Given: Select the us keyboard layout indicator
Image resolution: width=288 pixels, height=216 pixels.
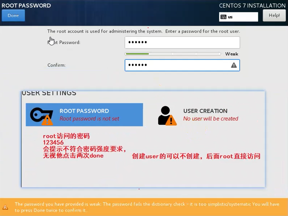Looking at the screenshot, I should [x=238, y=17].
